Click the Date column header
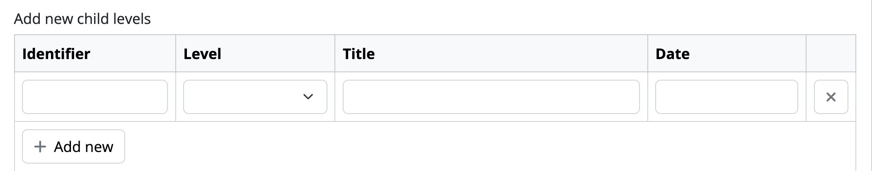 (x=672, y=54)
